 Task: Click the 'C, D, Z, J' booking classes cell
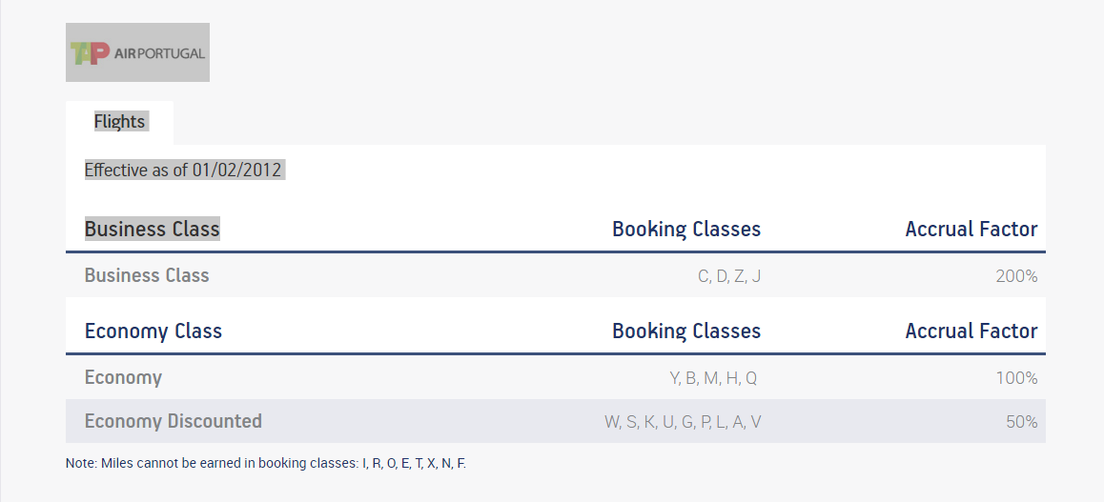click(x=729, y=276)
